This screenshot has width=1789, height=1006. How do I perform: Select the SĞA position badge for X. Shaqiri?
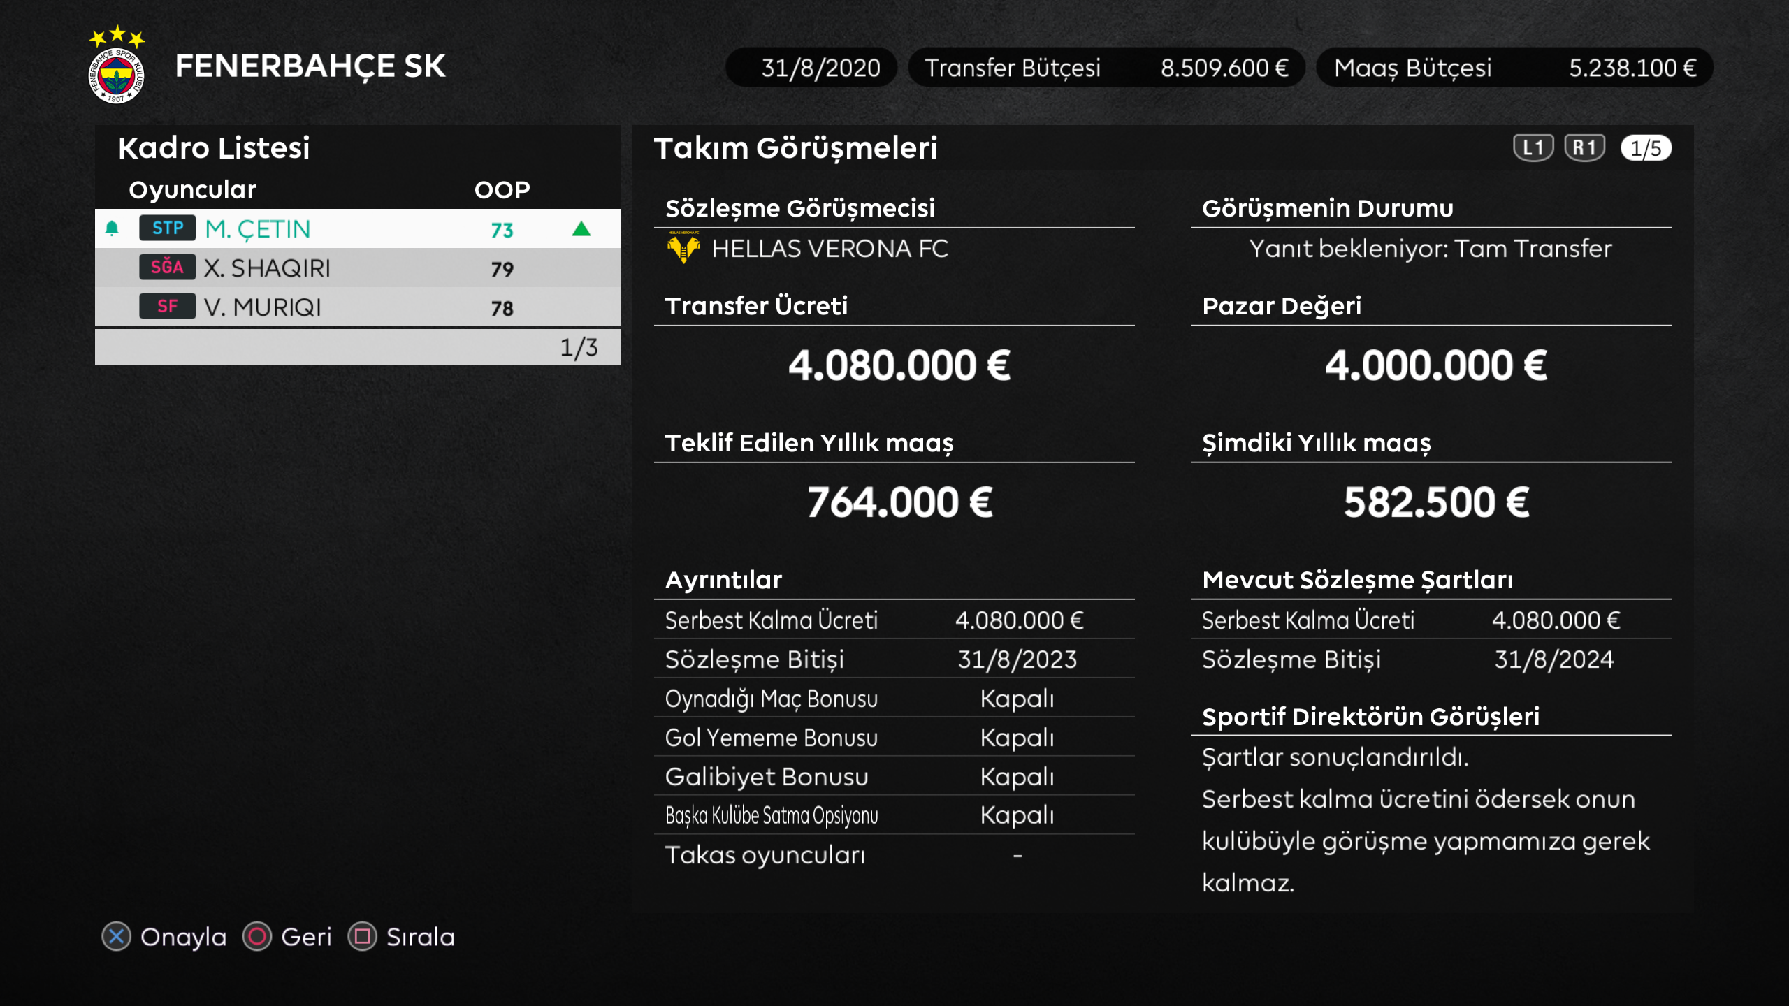coord(168,268)
